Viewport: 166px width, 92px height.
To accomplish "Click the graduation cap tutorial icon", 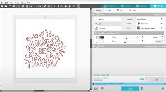I will pyautogui.click(x=102, y=88).
